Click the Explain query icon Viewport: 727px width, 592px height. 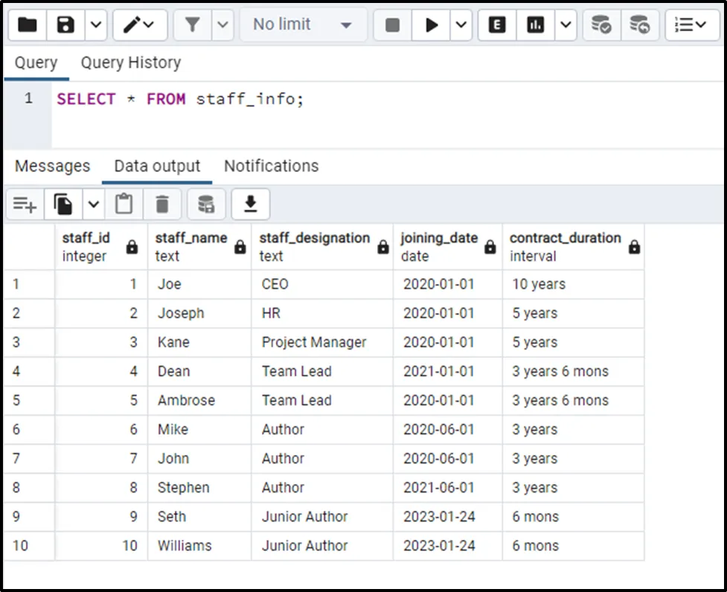coord(497,25)
